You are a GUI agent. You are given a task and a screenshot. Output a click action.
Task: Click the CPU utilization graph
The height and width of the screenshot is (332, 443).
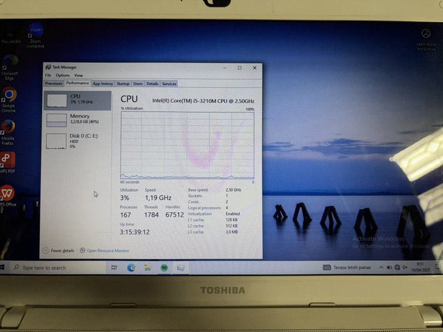click(188, 145)
